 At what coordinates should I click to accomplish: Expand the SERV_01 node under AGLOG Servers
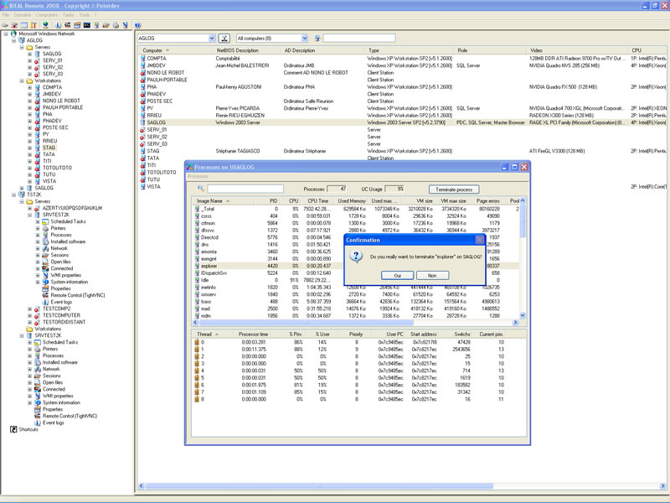point(29,60)
